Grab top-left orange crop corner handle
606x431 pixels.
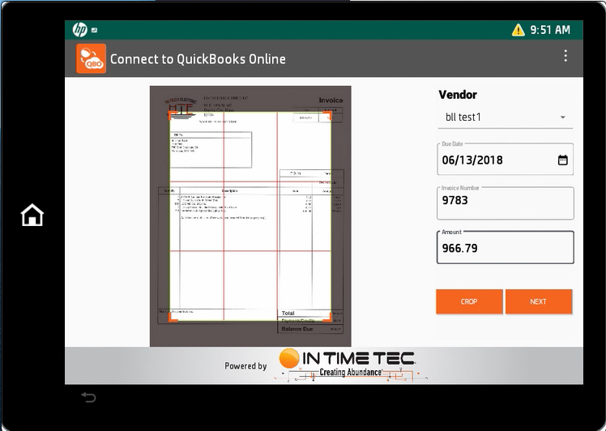point(173,115)
